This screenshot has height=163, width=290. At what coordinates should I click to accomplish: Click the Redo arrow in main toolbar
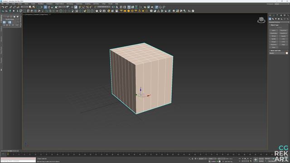pos(6,7)
